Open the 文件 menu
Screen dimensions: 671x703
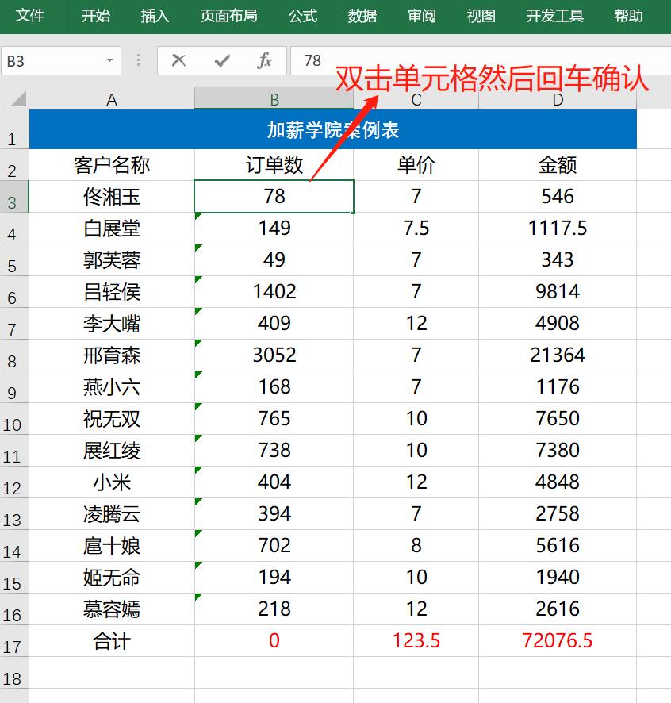click(31, 16)
